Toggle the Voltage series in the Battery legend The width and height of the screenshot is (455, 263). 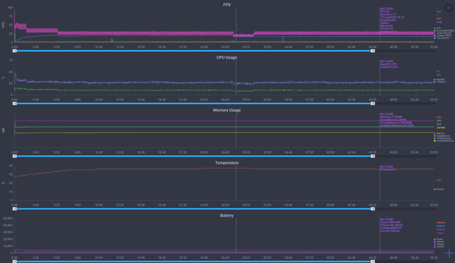pos(439,244)
